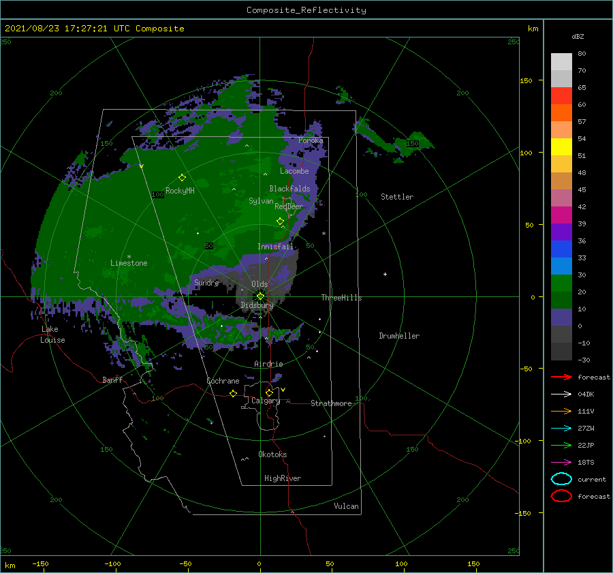Click the 22JP legend text

[586, 445]
